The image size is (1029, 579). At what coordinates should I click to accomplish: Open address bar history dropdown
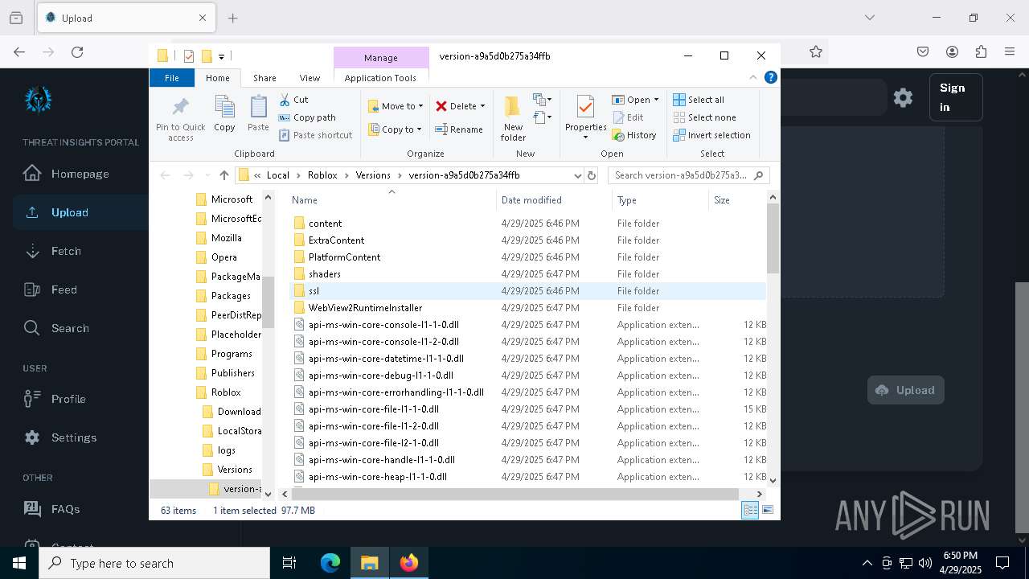pyautogui.click(x=577, y=175)
